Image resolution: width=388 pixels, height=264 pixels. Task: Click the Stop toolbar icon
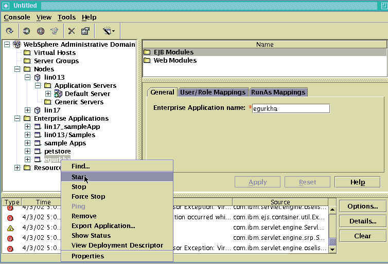(41, 31)
